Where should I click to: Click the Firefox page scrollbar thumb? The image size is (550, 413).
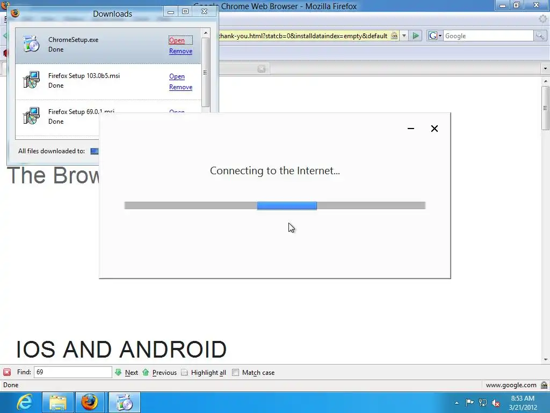click(545, 108)
